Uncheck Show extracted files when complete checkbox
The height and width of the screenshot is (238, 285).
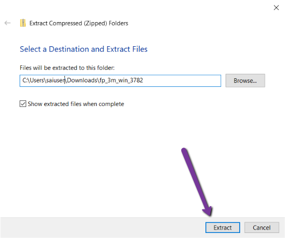pos(23,104)
